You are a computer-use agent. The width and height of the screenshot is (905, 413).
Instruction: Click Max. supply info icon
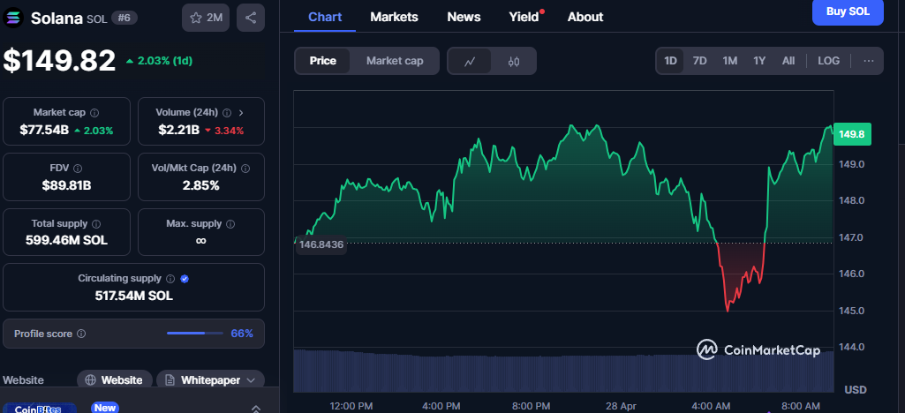pos(230,224)
